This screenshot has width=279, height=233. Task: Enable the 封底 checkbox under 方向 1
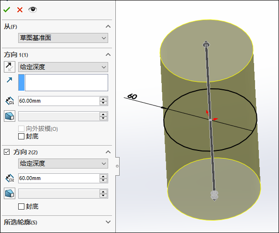pyautogui.click(x=22, y=137)
